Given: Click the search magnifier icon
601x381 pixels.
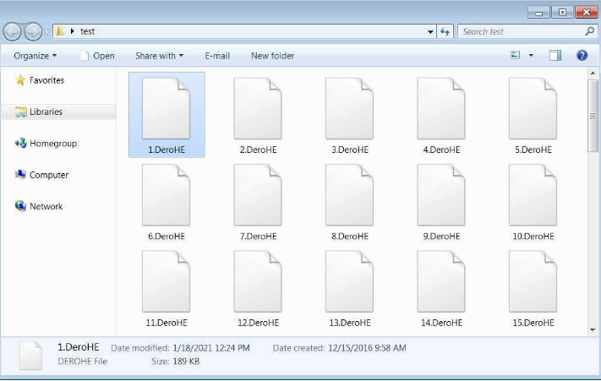Looking at the screenshot, I should click(590, 31).
